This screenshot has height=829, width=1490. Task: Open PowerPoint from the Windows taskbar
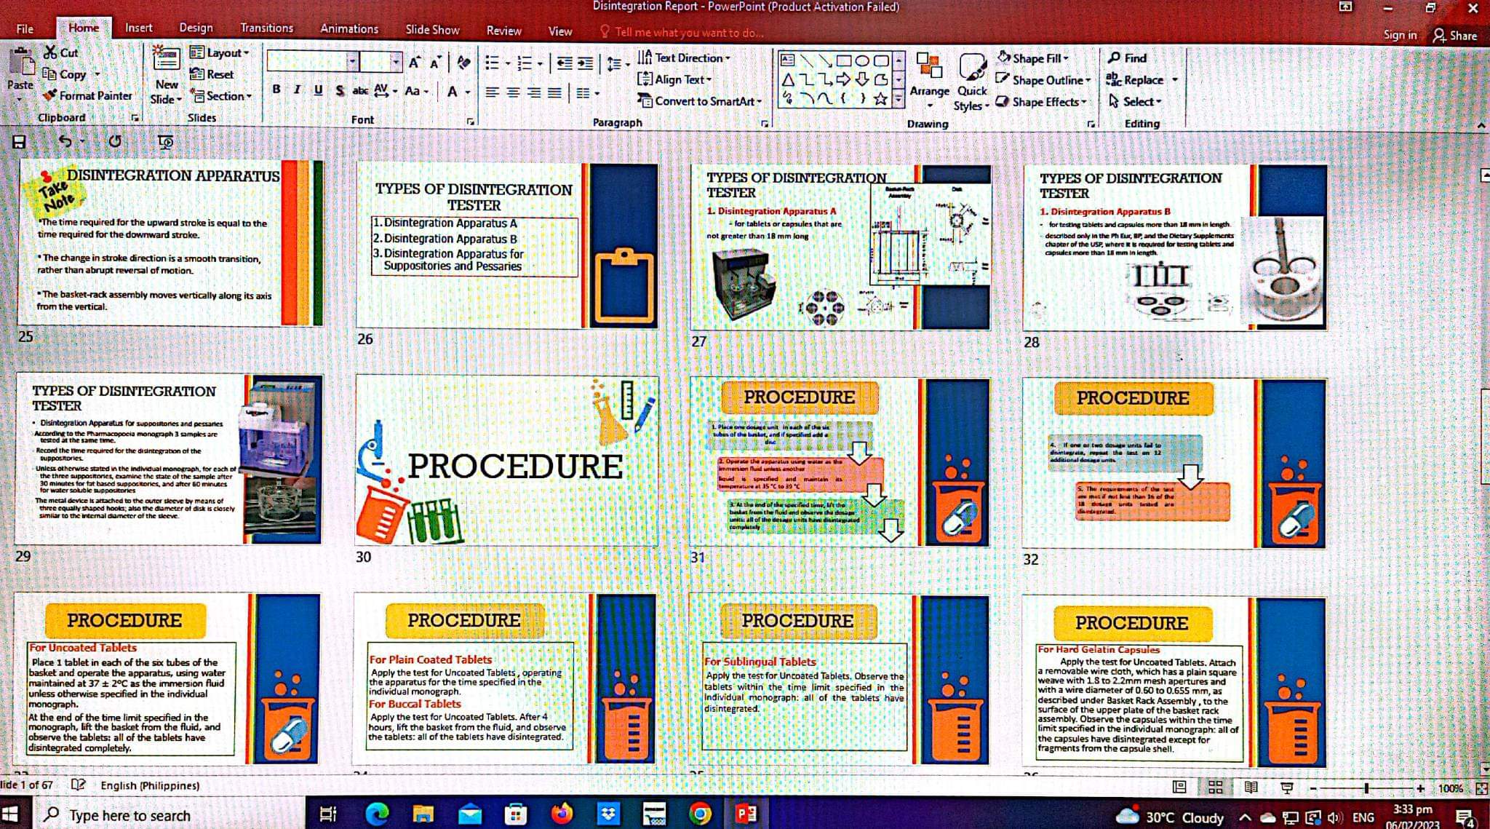[x=746, y=814]
